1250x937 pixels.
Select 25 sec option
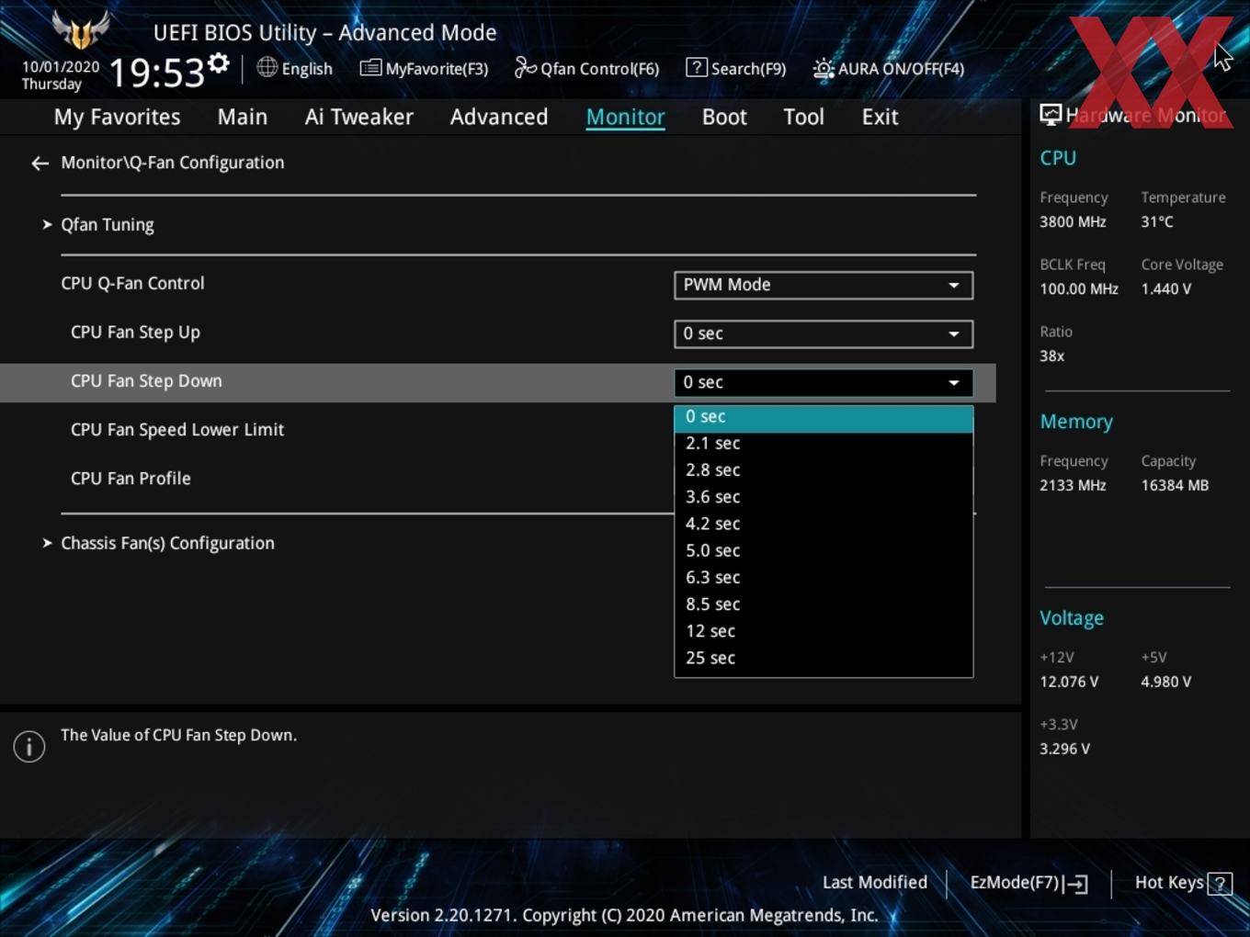pyautogui.click(x=824, y=658)
